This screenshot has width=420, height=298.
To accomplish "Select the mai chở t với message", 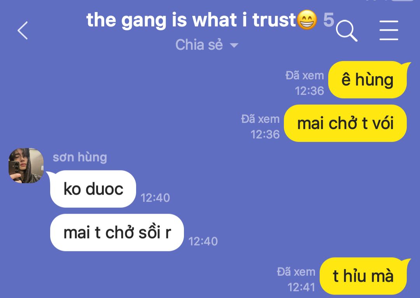I will pyautogui.click(x=345, y=123).
